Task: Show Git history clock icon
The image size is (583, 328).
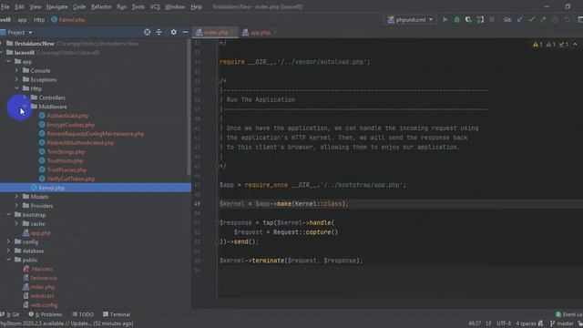Action: (x=555, y=20)
